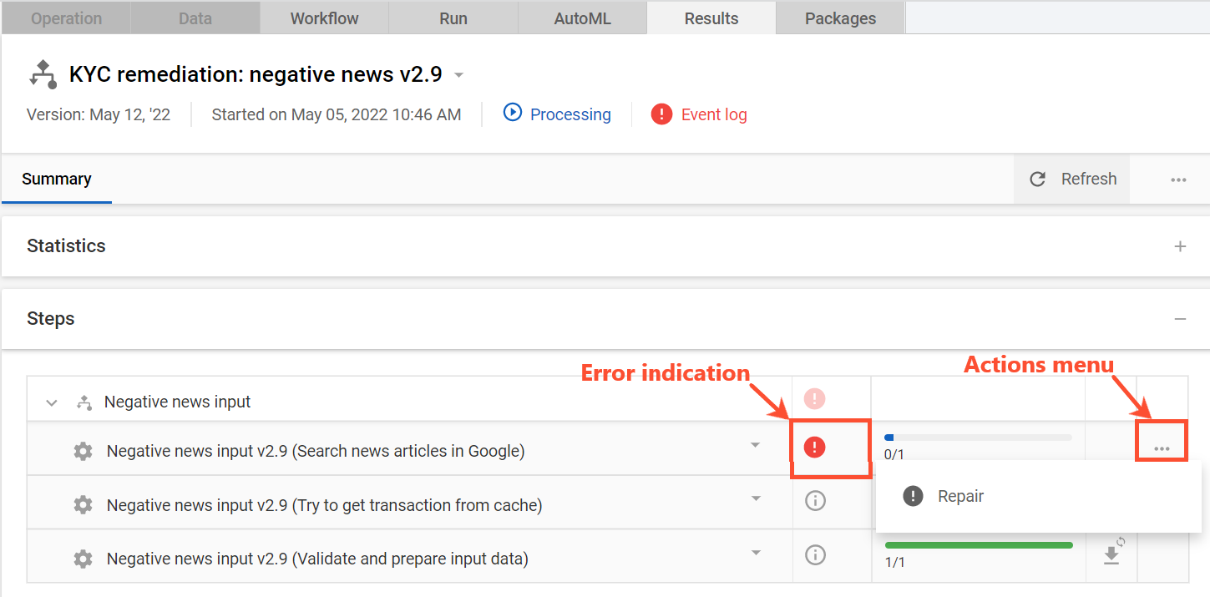Open the Event log link
The image size is (1210, 597).
coord(699,114)
